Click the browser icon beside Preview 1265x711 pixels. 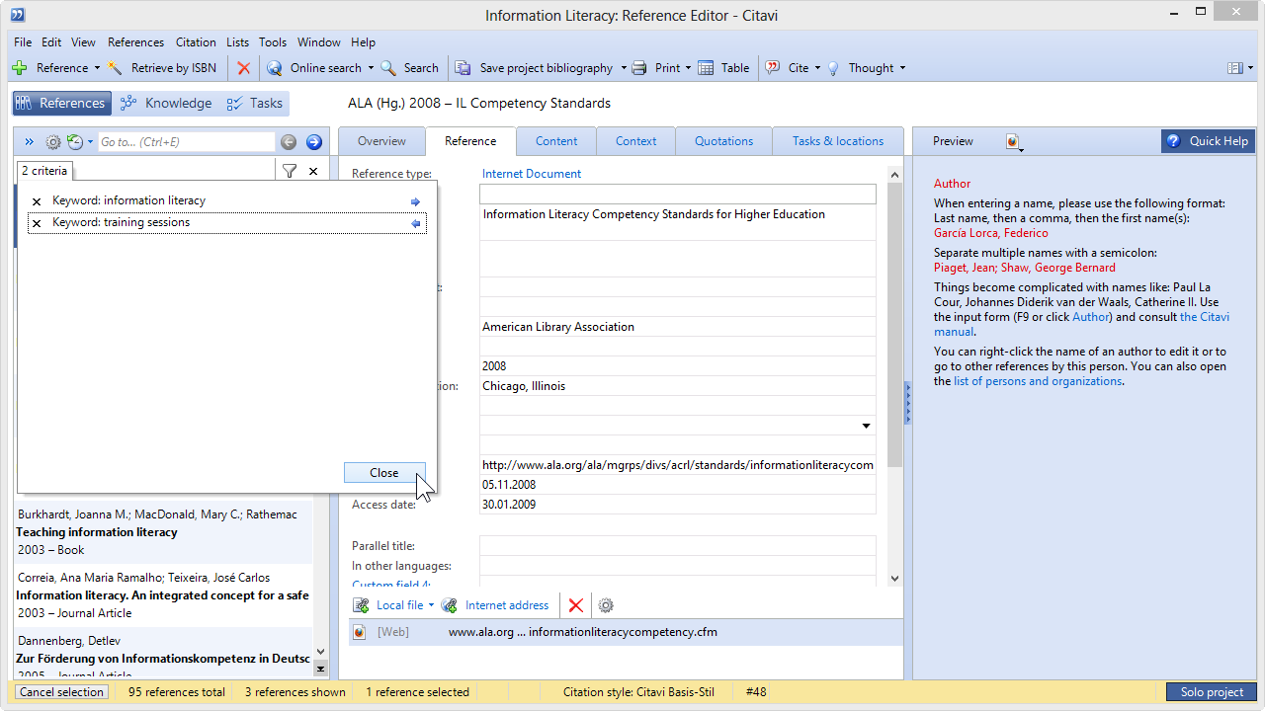[1013, 142]
